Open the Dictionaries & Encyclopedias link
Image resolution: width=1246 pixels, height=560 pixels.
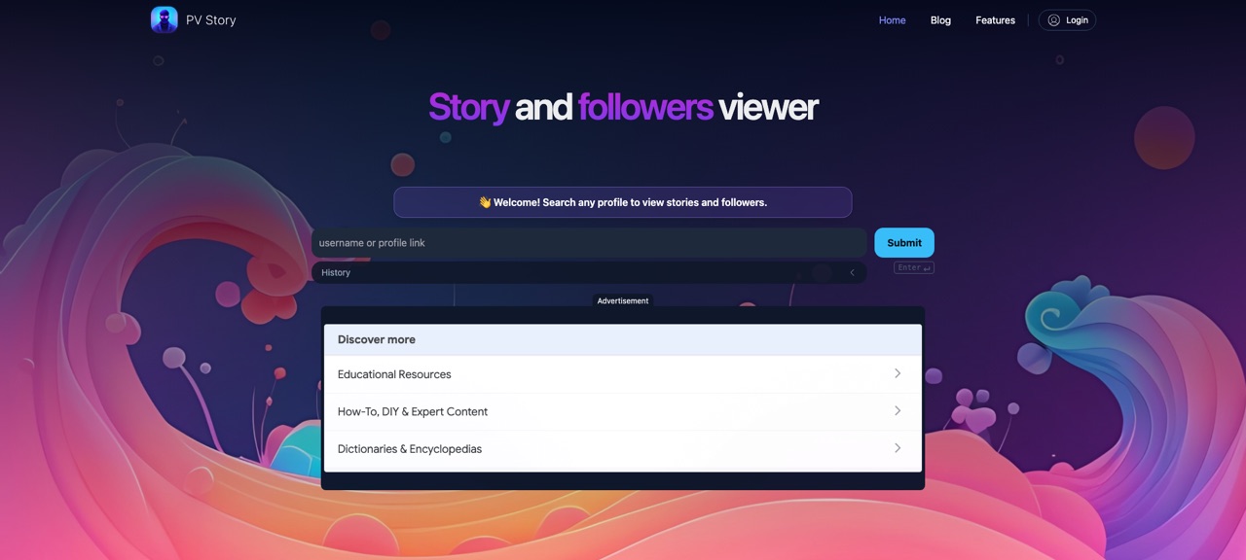(x=623, y=450)
